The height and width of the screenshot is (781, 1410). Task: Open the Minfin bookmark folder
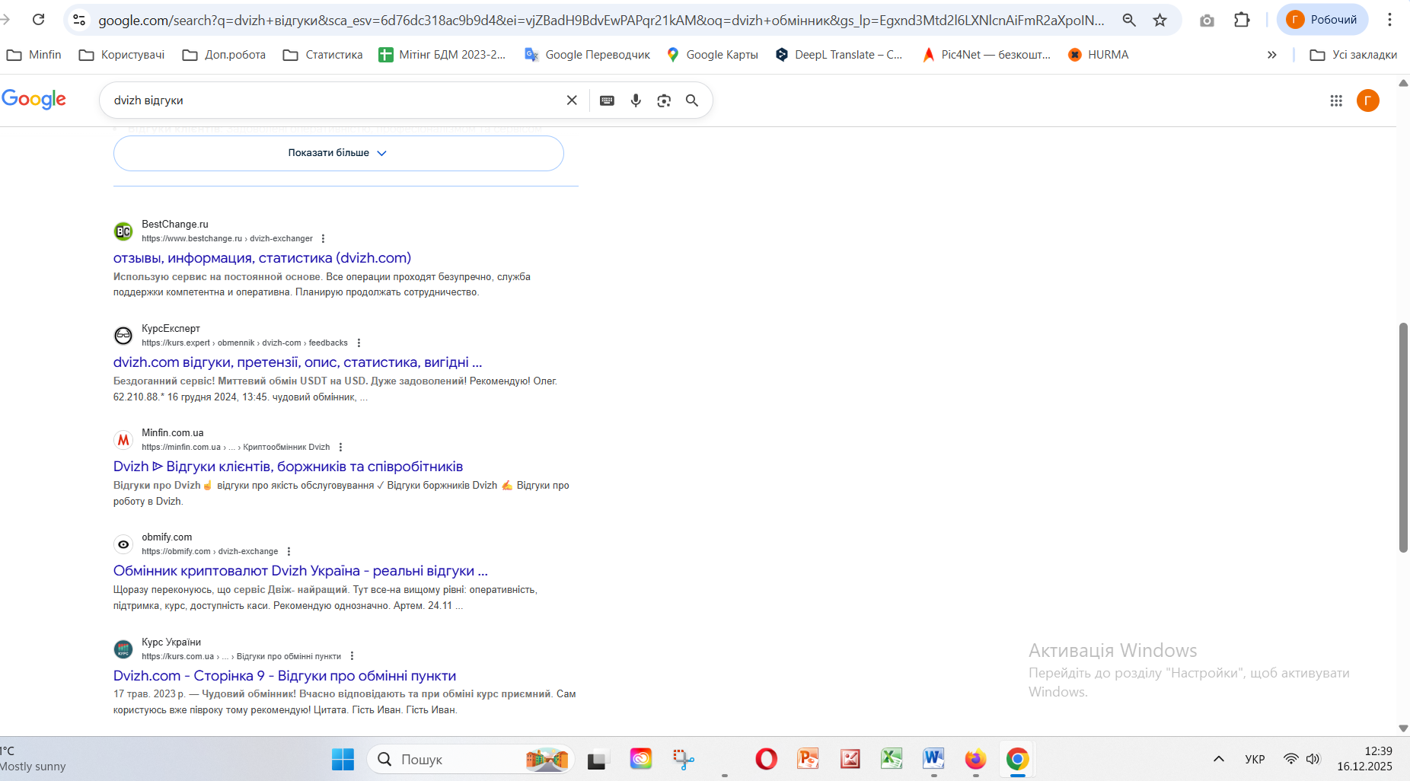tap(33, 55)
